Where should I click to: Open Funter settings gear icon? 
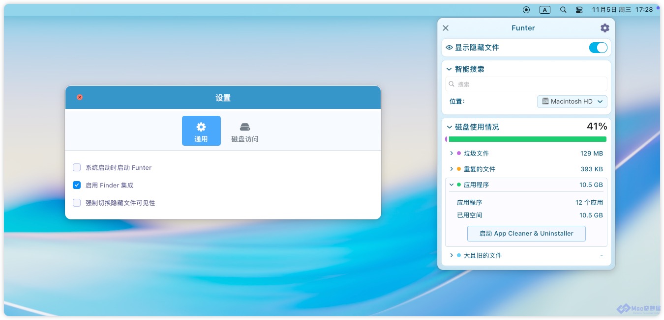coord(604,28)
